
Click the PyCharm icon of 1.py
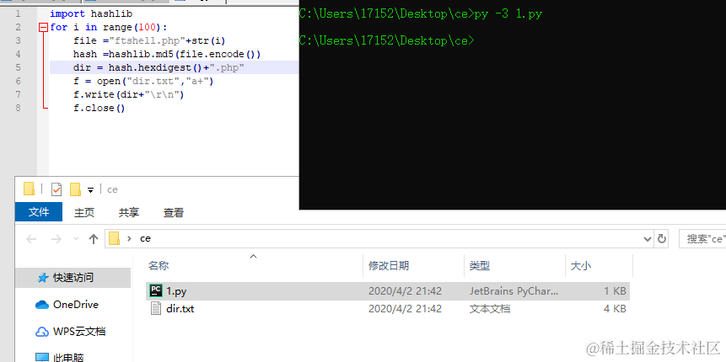(156, 290)
